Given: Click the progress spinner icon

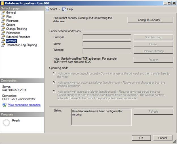Looking at the screenshot, I should [x=6, y=123].
